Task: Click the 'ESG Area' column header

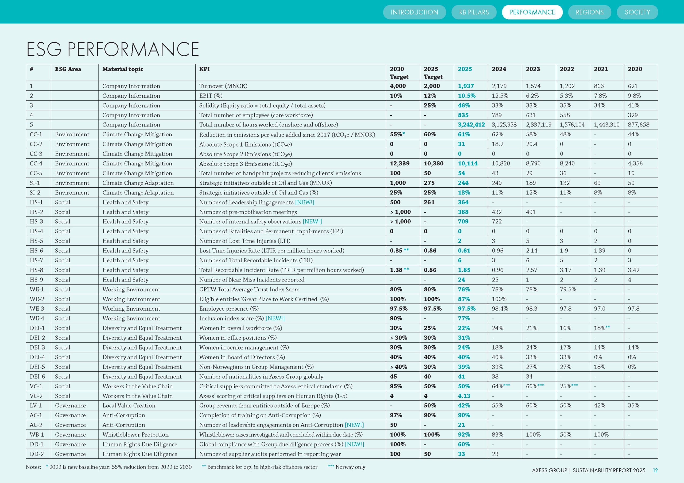Action: click(68, 69)
